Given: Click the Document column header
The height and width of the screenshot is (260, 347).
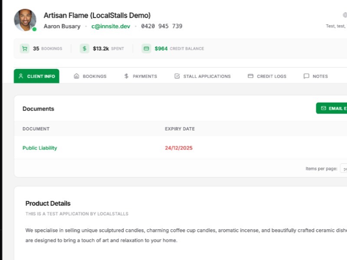Looking at the screenshot, I should 36,129.
